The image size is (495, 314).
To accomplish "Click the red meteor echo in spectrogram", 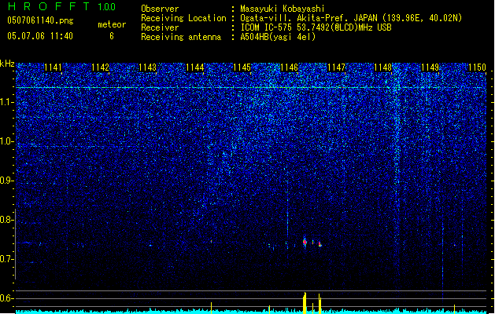I will click(305, 243).
